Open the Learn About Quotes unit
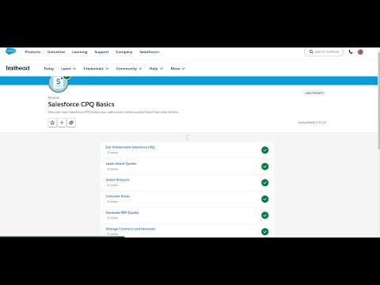Image resolution: width=380 pixels, height=285 pixels. coord(121,164)
